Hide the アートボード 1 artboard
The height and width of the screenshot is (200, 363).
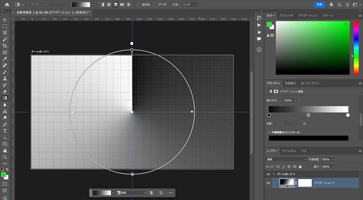tap(268, 174)
